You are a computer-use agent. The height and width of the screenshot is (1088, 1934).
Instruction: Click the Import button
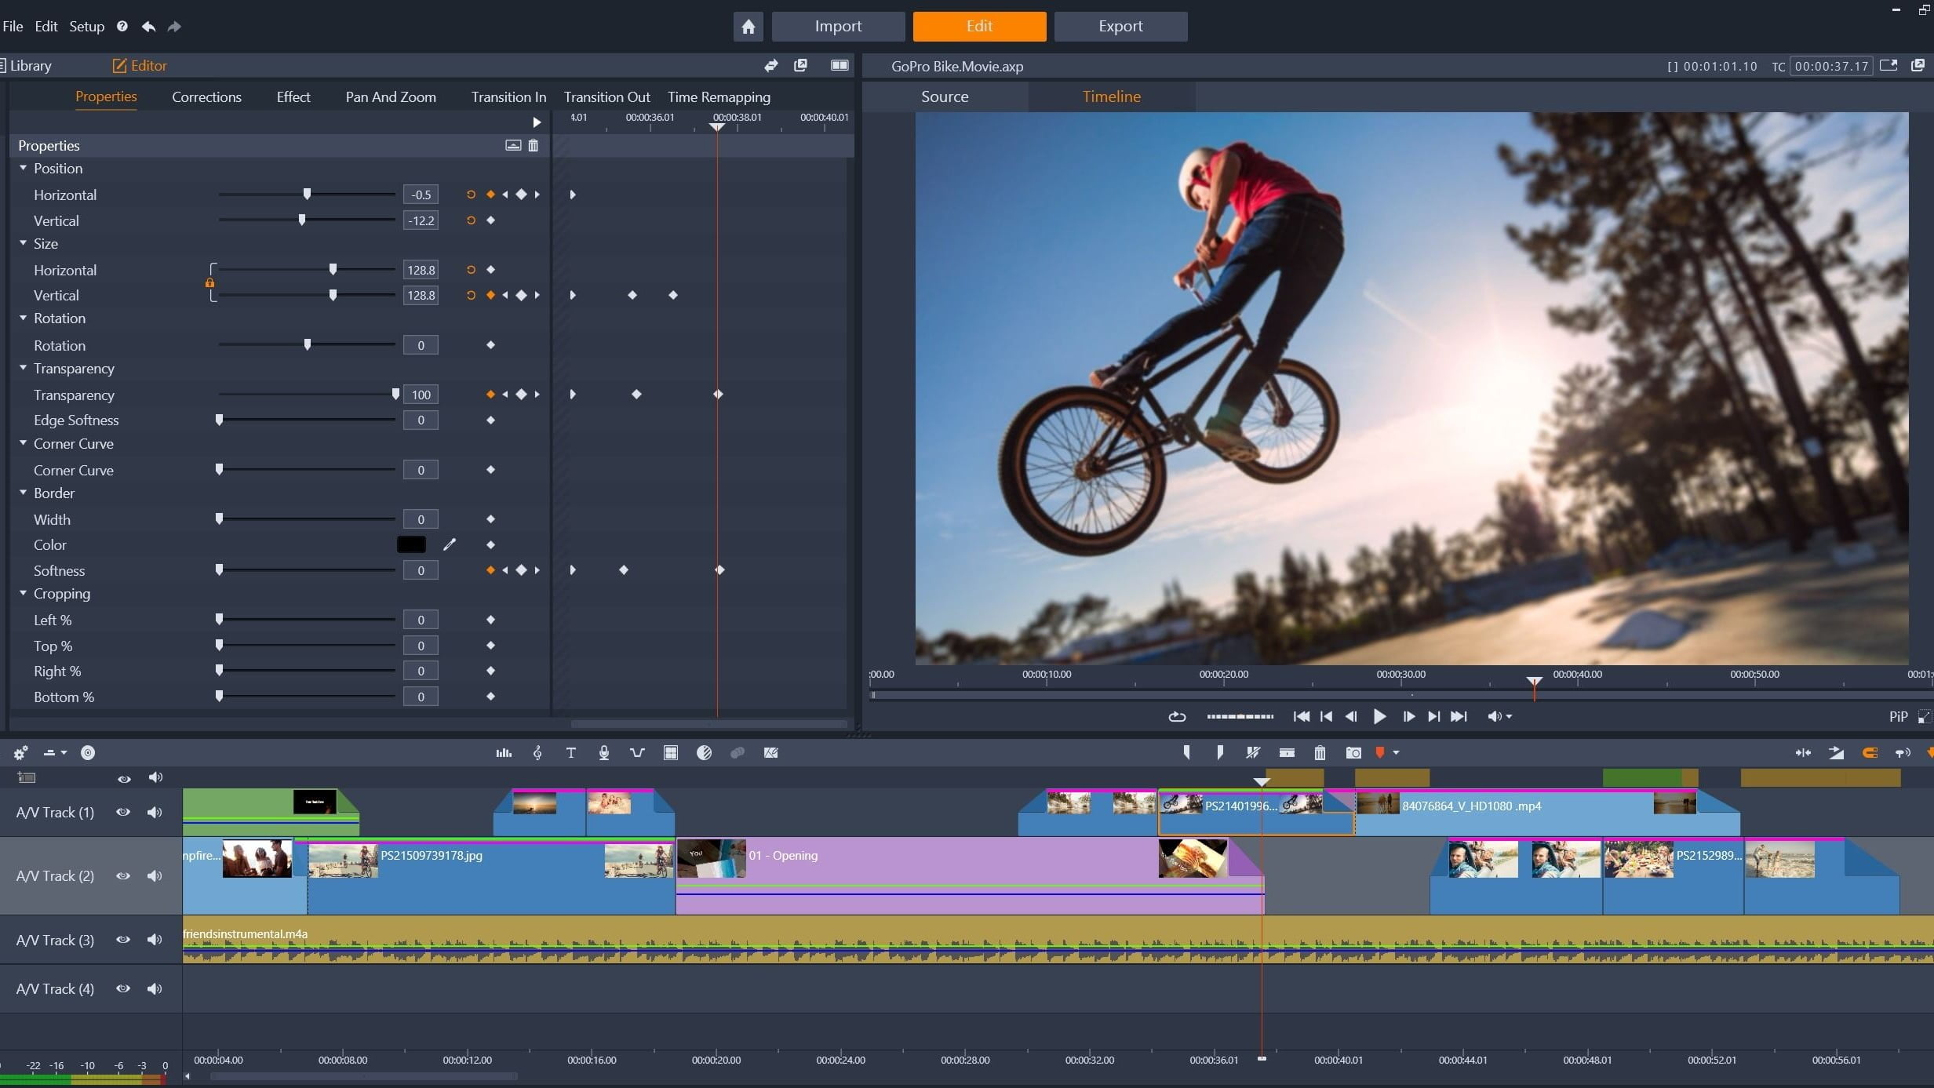tap(838, 25)
